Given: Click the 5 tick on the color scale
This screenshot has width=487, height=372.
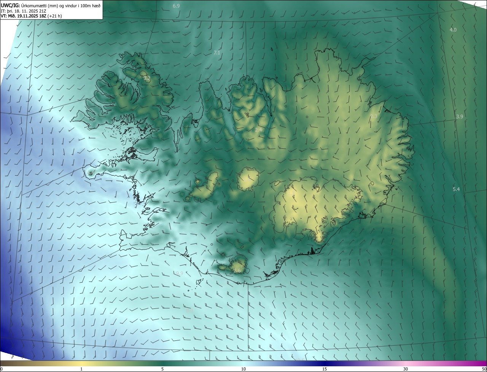Looking at the screenshot, I should tap(162, 369).
